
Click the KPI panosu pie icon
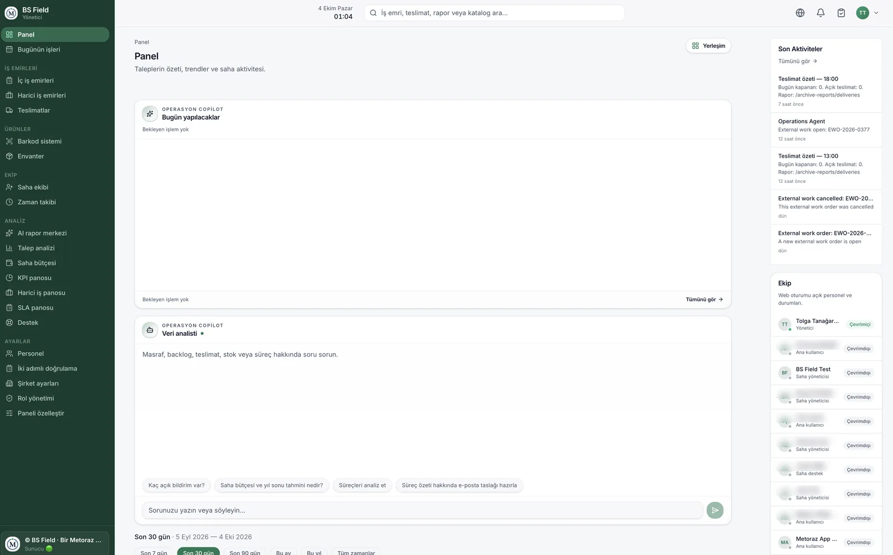point(9,278)
